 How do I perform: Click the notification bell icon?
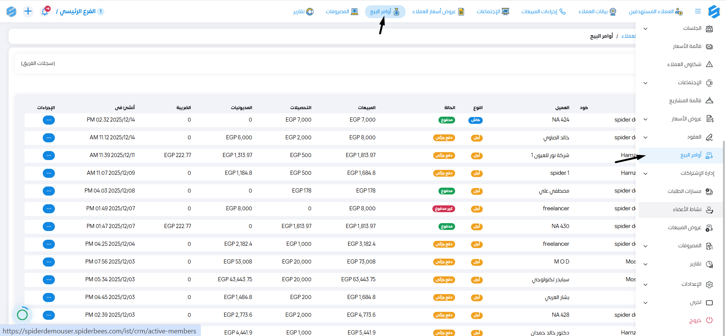click(x=45, y=11)
